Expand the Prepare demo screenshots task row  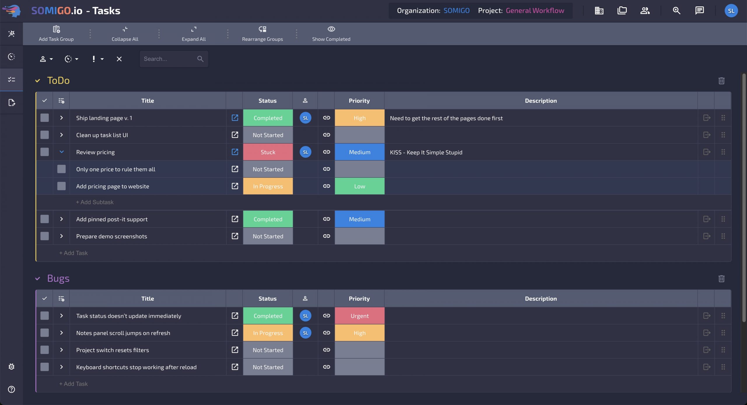click(x=61, y=236)
